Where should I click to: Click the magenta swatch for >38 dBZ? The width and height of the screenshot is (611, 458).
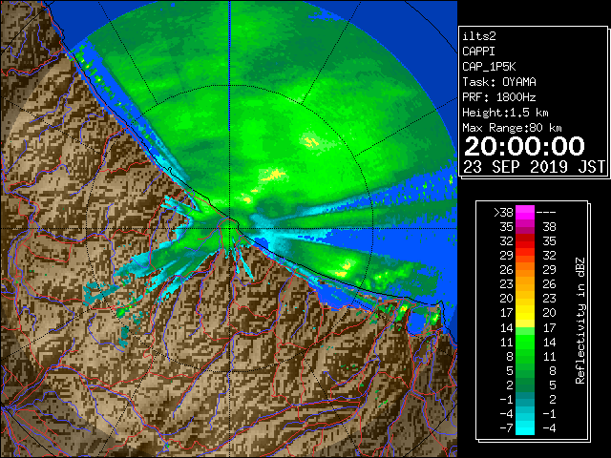coord(525,212)
